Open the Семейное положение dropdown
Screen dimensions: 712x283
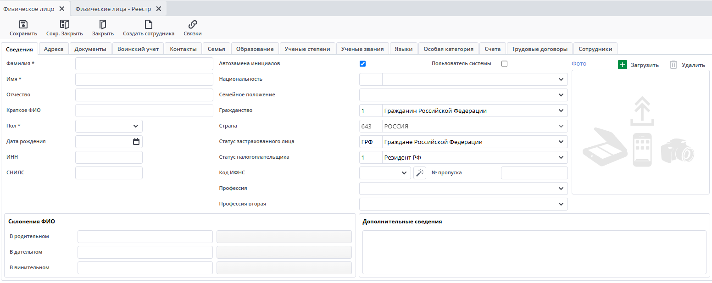pos(561,95)
